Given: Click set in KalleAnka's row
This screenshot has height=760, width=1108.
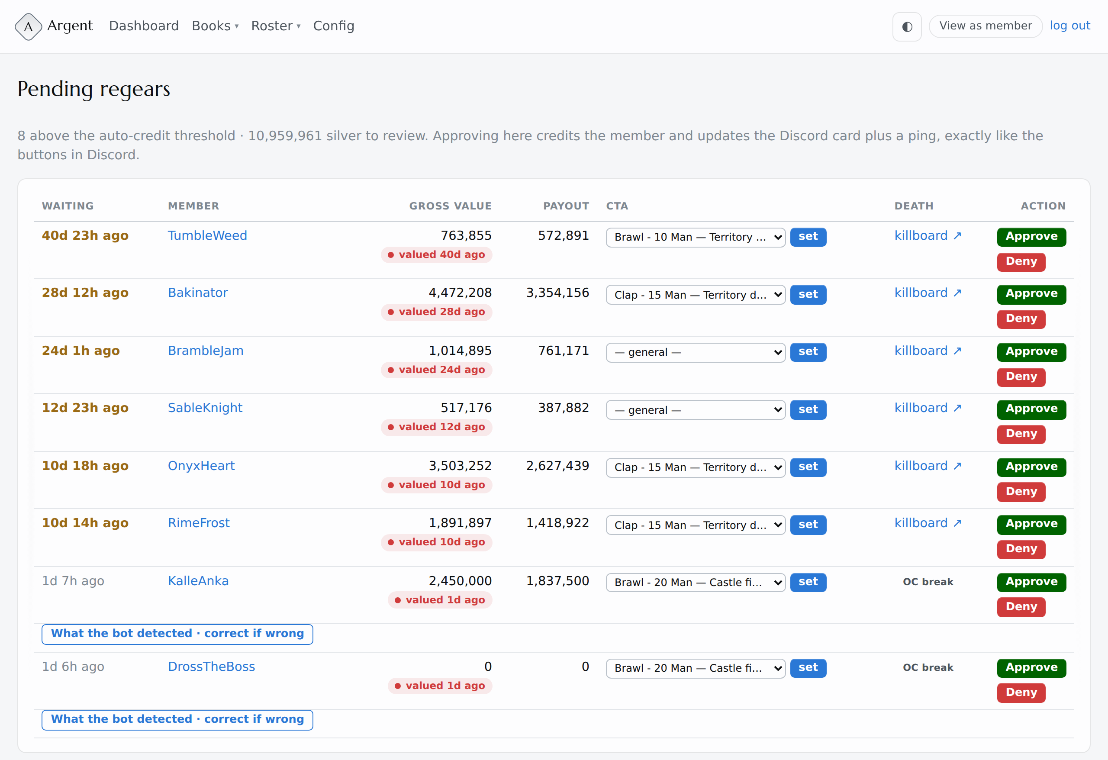Looking at the screenshot, I should click(x=808, y=583).
